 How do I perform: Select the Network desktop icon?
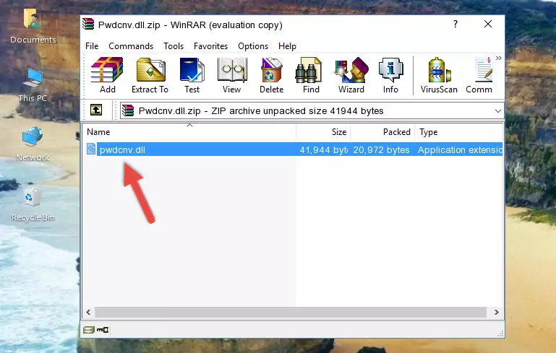tap(33, 144)
